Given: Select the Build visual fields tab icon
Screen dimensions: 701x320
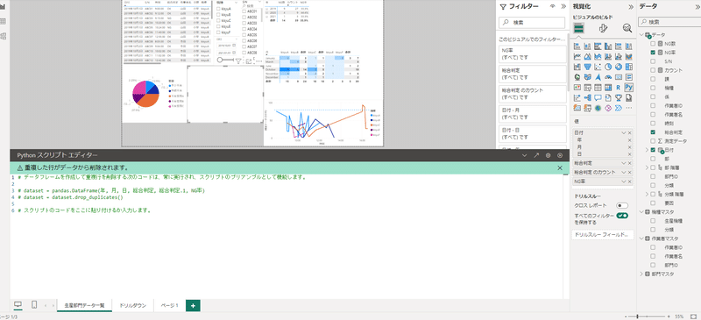Looking at the screenshot, I should pos(579,28).
